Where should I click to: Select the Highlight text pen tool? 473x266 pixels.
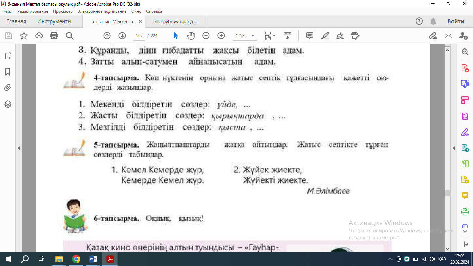[325, 36]
